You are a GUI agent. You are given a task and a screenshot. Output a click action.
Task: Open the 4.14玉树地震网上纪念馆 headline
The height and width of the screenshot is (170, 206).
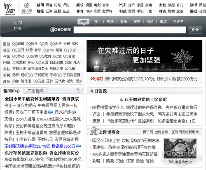click(143, 100)
